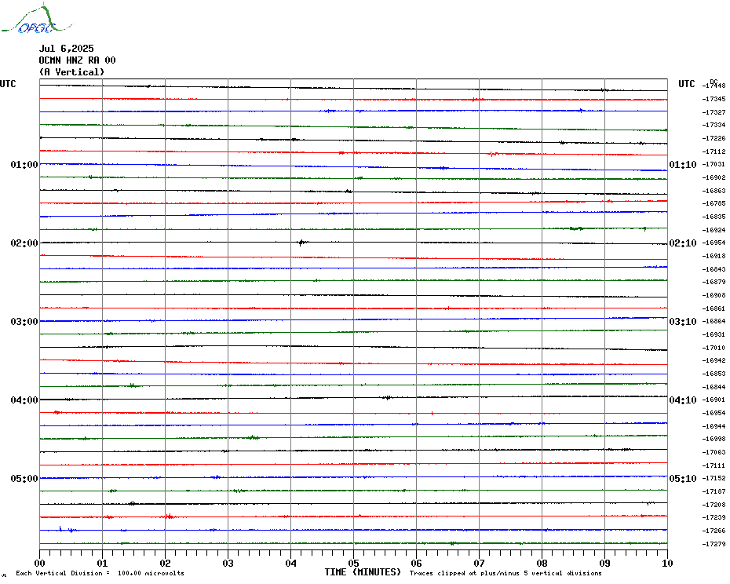The image size is (730, 584).
Task: Click the DC offset value -16879
Action: click(x=714, y=283)
